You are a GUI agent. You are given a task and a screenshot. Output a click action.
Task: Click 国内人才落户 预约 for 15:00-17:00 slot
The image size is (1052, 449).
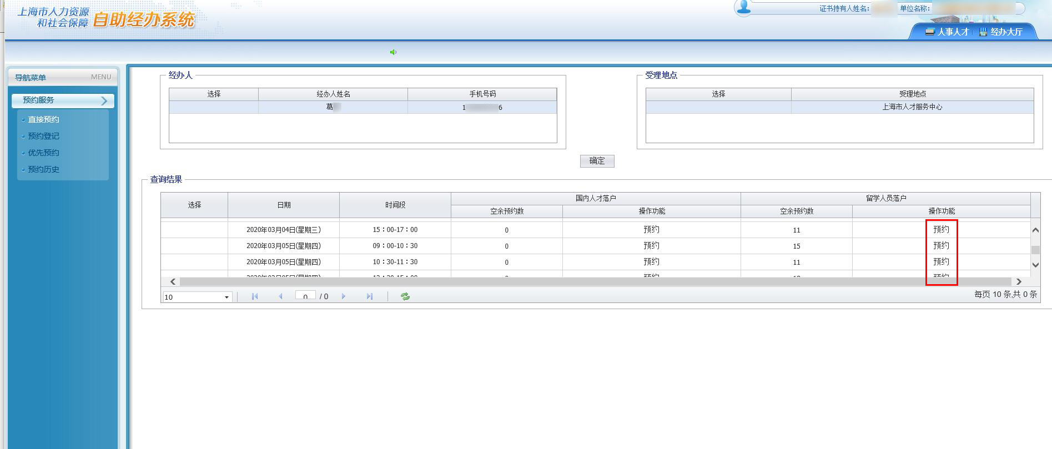[x=651, y=229]
